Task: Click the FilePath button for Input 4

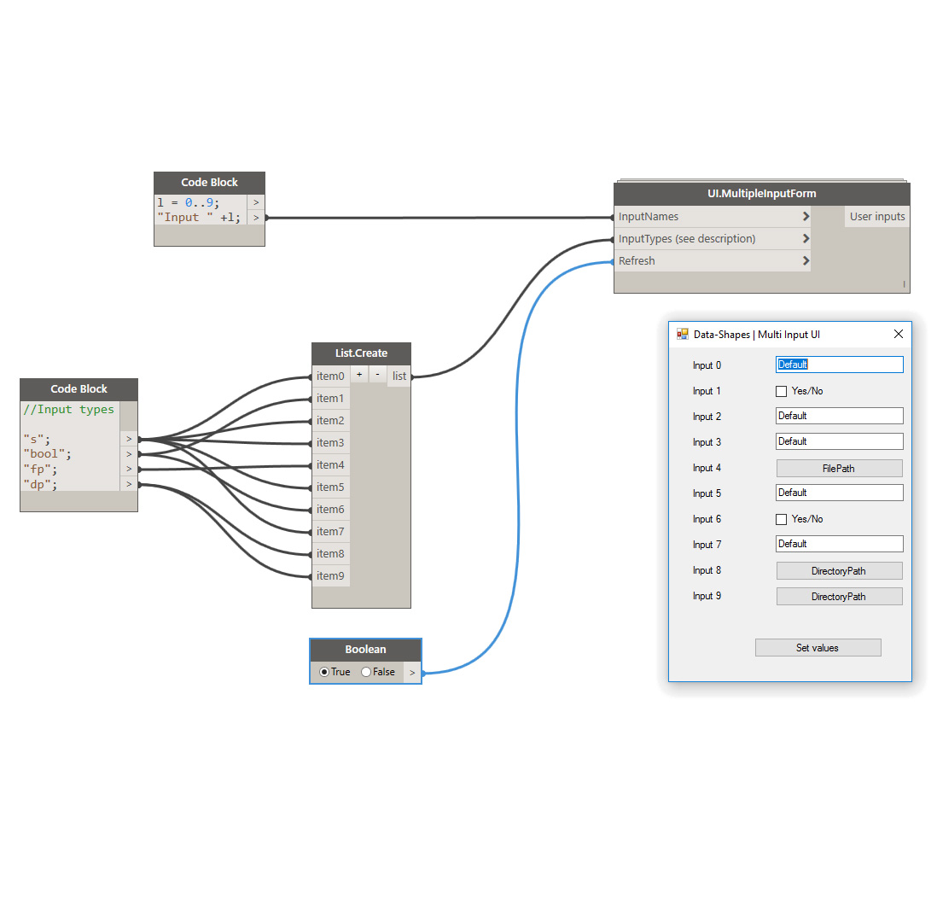Action: pyautogui.click(x=839, y=468)
